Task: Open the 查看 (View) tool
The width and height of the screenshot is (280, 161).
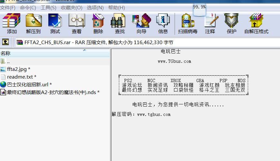Action: pos(77,21)
